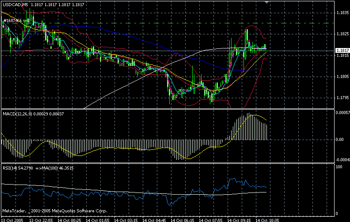
Task: Click the 13 Oct 22:55 time label
Action: pyautogui.click(x=41, y=220)
